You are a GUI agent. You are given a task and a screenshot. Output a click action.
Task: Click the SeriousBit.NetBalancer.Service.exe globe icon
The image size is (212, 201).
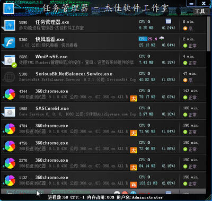pos(10,77)
